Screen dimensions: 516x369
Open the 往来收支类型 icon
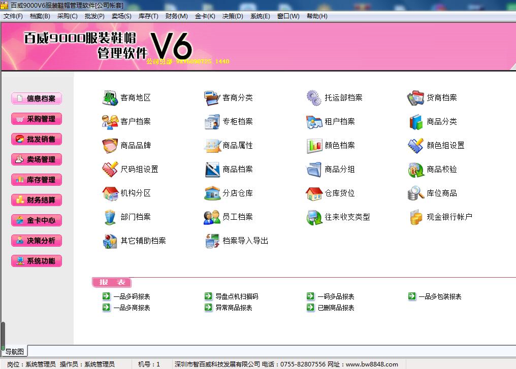(x=314, y=217)
